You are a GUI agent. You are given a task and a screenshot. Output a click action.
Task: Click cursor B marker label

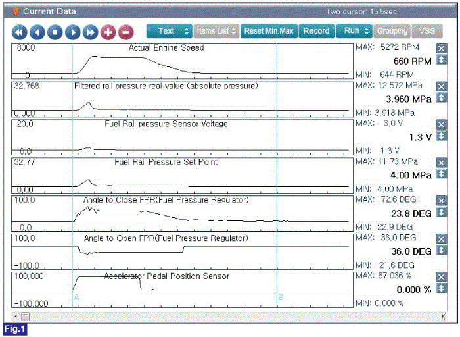[x=281, y=298]
